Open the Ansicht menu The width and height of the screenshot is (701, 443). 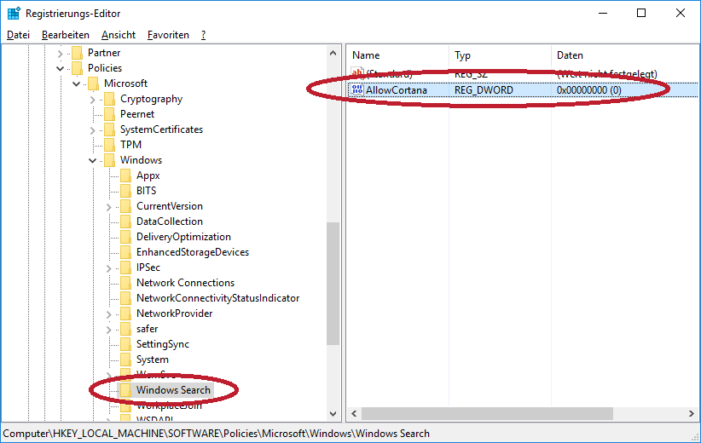pyautogui.click(x=119, y=35)
